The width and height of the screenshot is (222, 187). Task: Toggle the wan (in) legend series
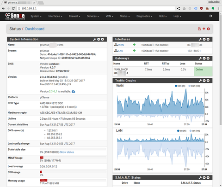tap(180, 86)
